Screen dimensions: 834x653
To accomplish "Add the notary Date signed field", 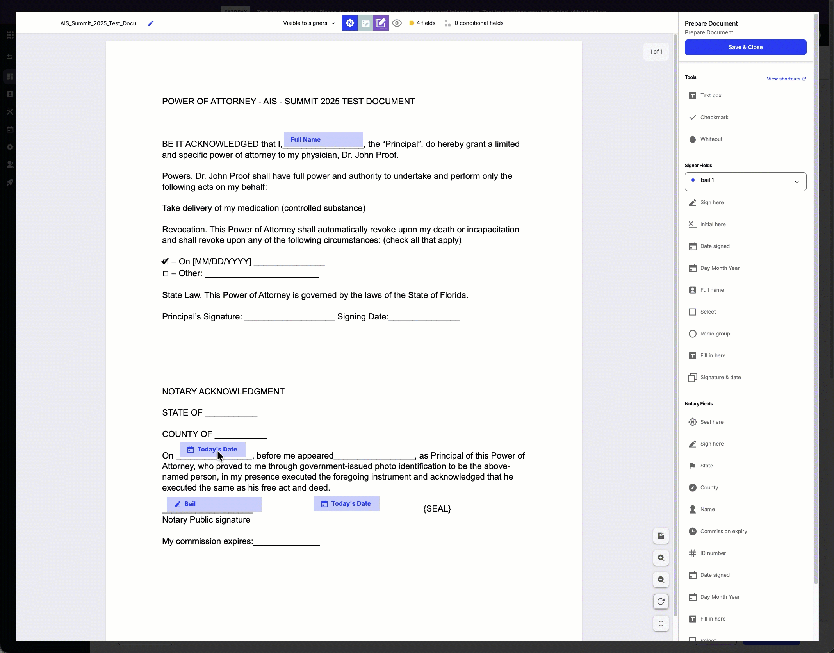I will coord(745,575).
